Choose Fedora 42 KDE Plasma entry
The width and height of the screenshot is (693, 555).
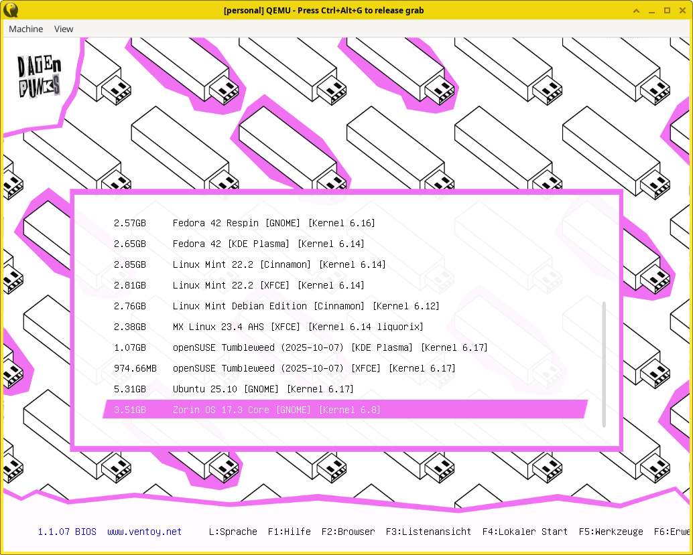[268, 244]
